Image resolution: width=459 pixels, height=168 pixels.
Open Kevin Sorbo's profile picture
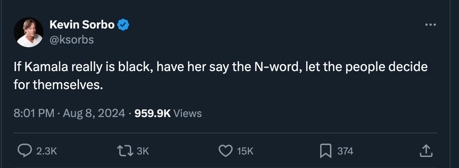pyautogui.click(x=28, y=32)
